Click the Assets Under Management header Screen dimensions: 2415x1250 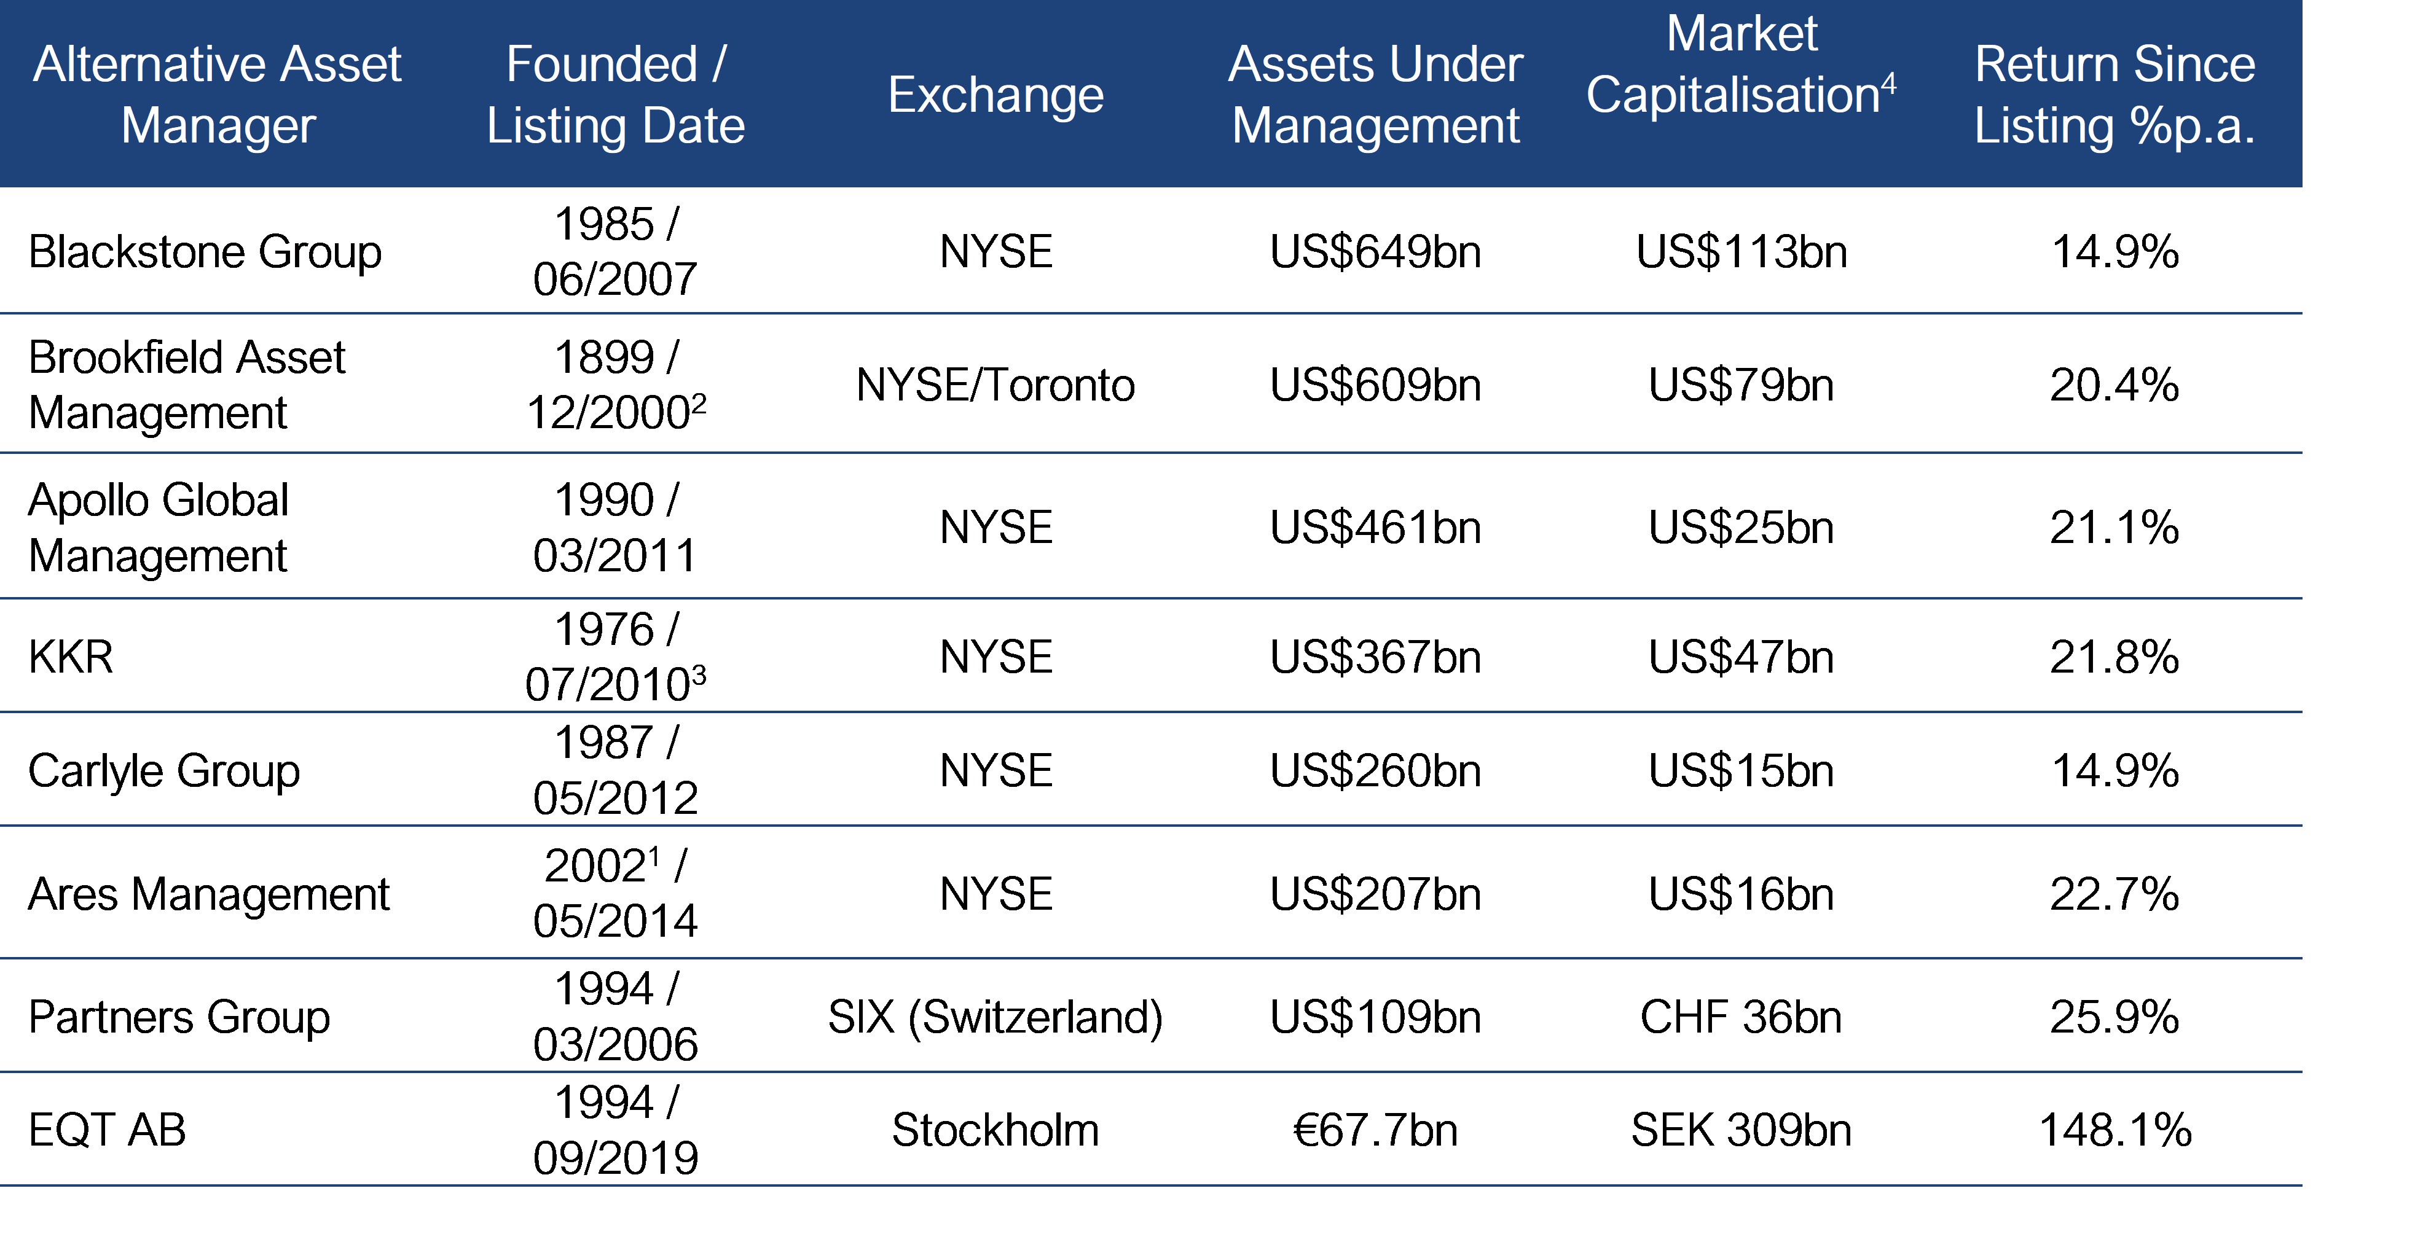coord(1375,95)
